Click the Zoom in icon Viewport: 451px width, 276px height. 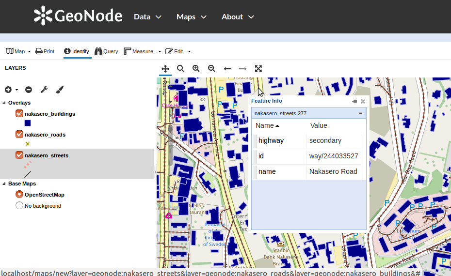point(196,69)
